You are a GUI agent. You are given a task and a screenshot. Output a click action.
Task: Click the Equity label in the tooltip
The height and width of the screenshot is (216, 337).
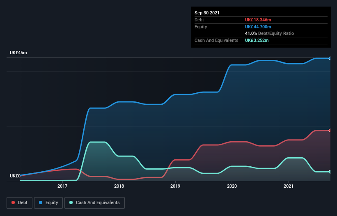point(201,27)
